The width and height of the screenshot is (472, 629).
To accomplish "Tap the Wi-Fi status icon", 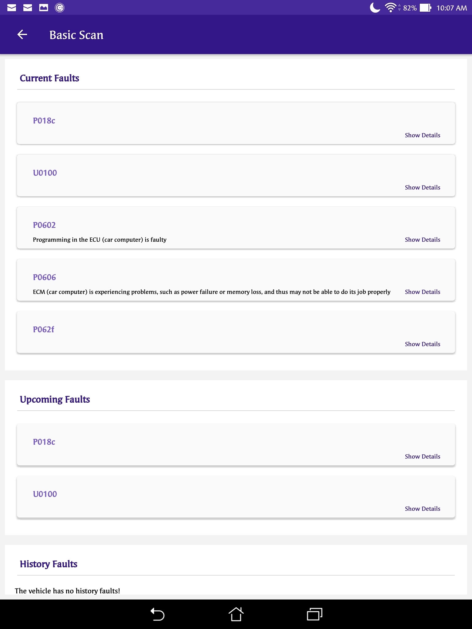I will coord(390,8).
